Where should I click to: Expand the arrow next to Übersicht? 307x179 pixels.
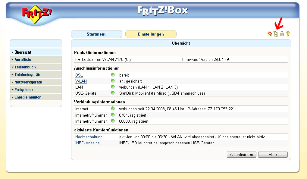12,52
